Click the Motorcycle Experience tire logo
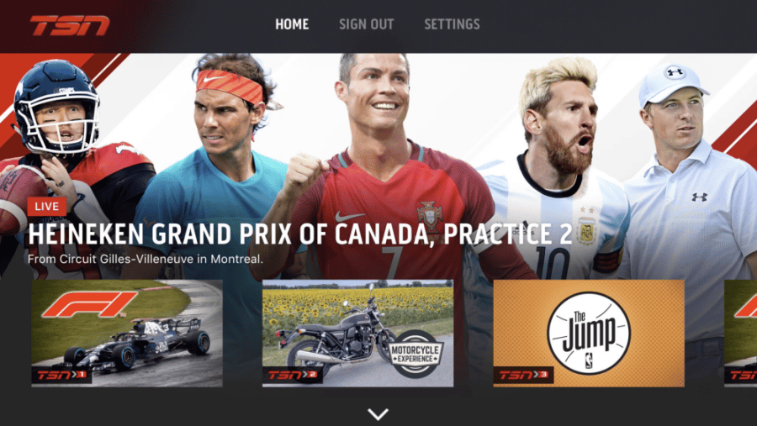The width and height of the screenshot is (757, 426). click(416, 354)
